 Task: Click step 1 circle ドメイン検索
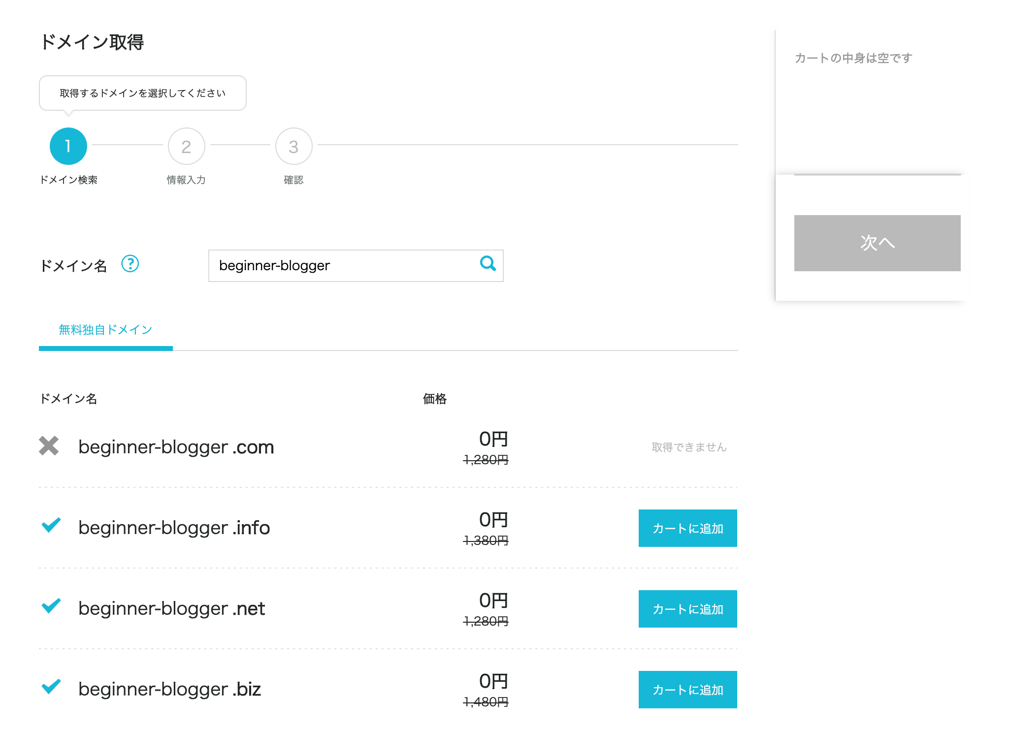(68, 146)
